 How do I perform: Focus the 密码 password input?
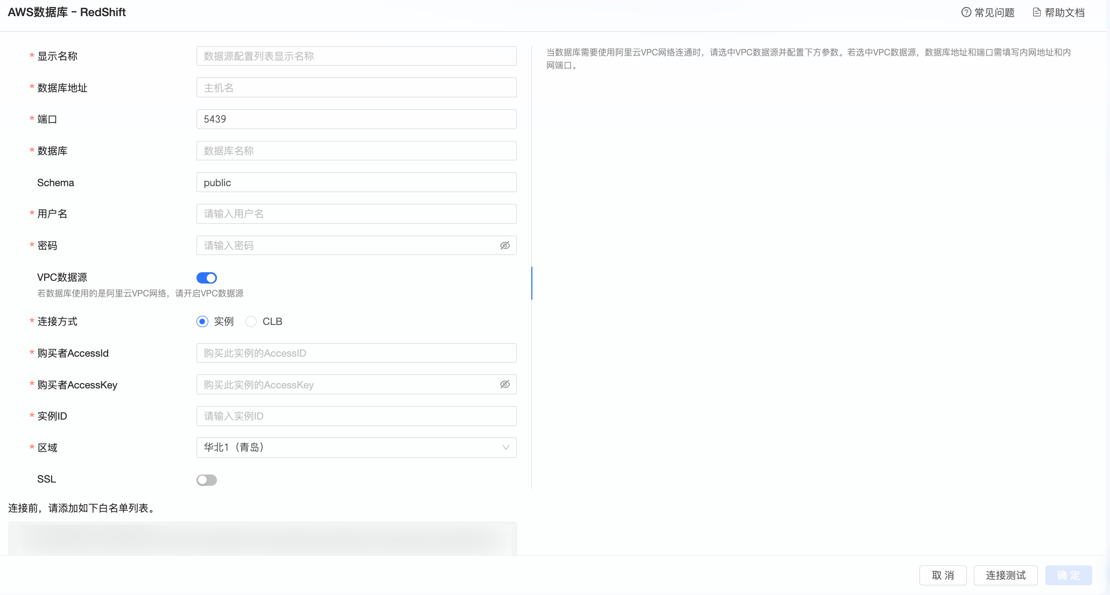coord(356,245)
